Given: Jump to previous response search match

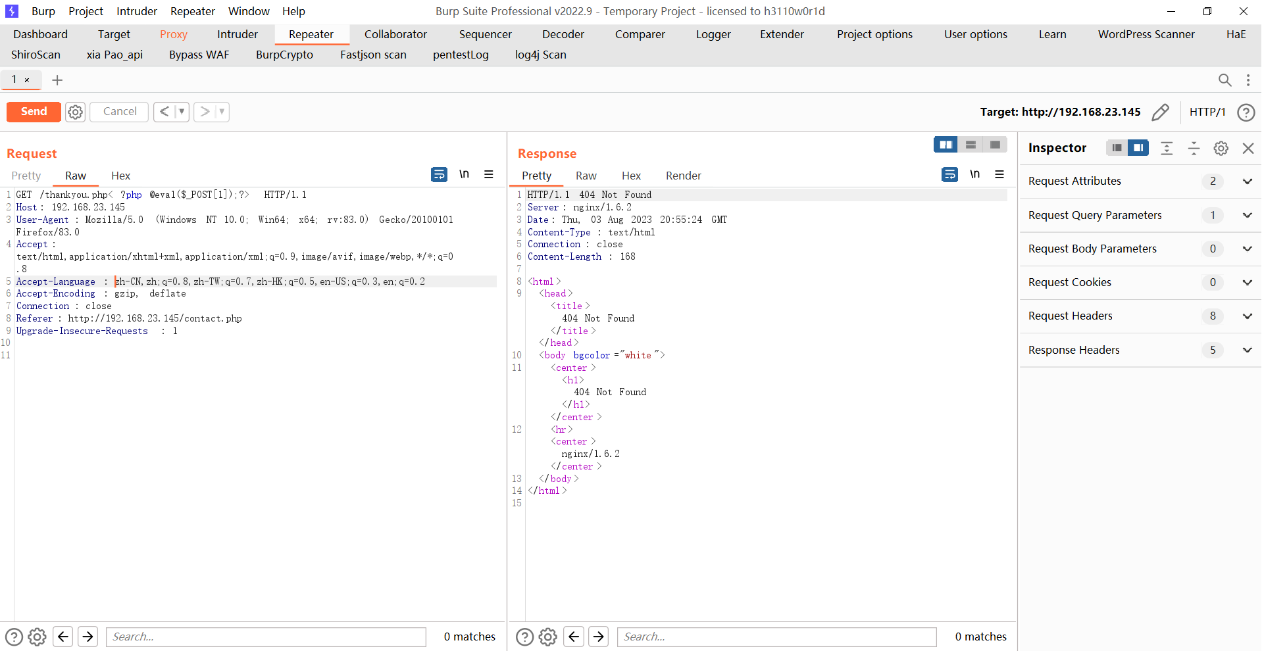Looking at the screenshot, I should (574, 637).
